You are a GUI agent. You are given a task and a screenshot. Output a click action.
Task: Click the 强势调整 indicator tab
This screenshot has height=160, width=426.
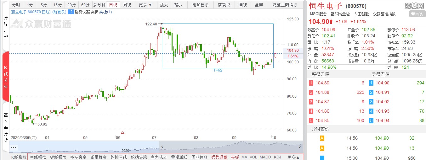pyautogui.click(x=219, y=157)
